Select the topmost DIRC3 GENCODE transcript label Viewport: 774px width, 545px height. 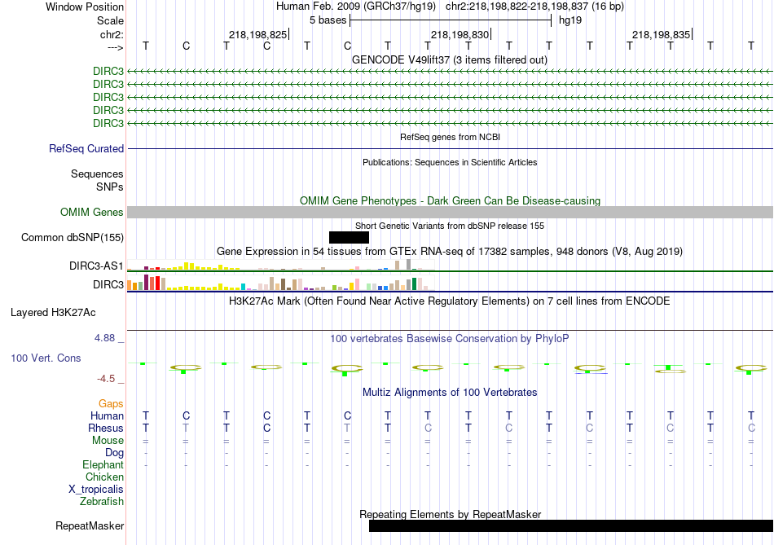[x=108, y=71]
